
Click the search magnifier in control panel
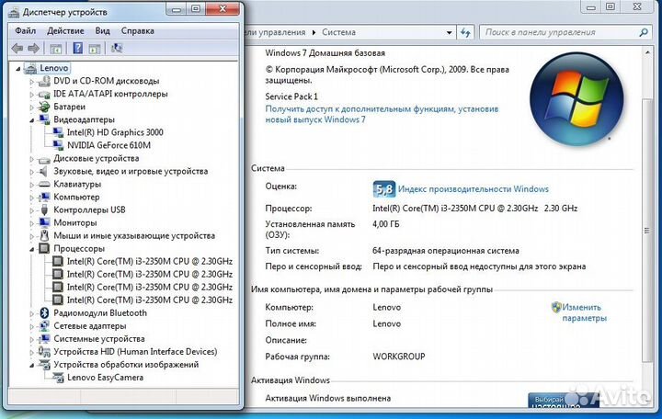pos(643,32)
